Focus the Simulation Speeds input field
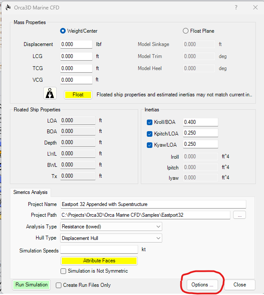 pyautogui.click(x=99, y=250)
